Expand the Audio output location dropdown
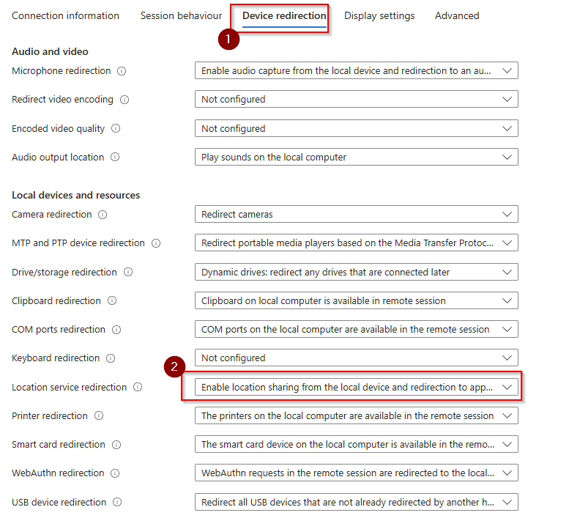 point(356,157)
